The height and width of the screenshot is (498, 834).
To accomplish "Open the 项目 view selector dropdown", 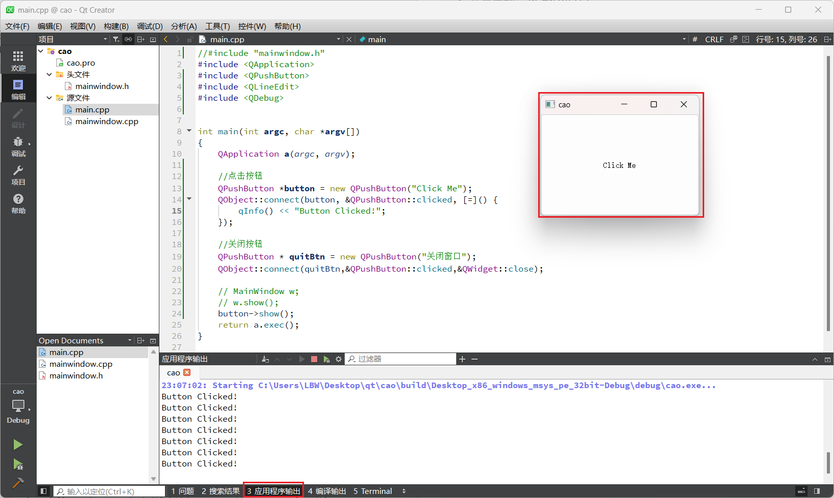I will click(73, 39).
